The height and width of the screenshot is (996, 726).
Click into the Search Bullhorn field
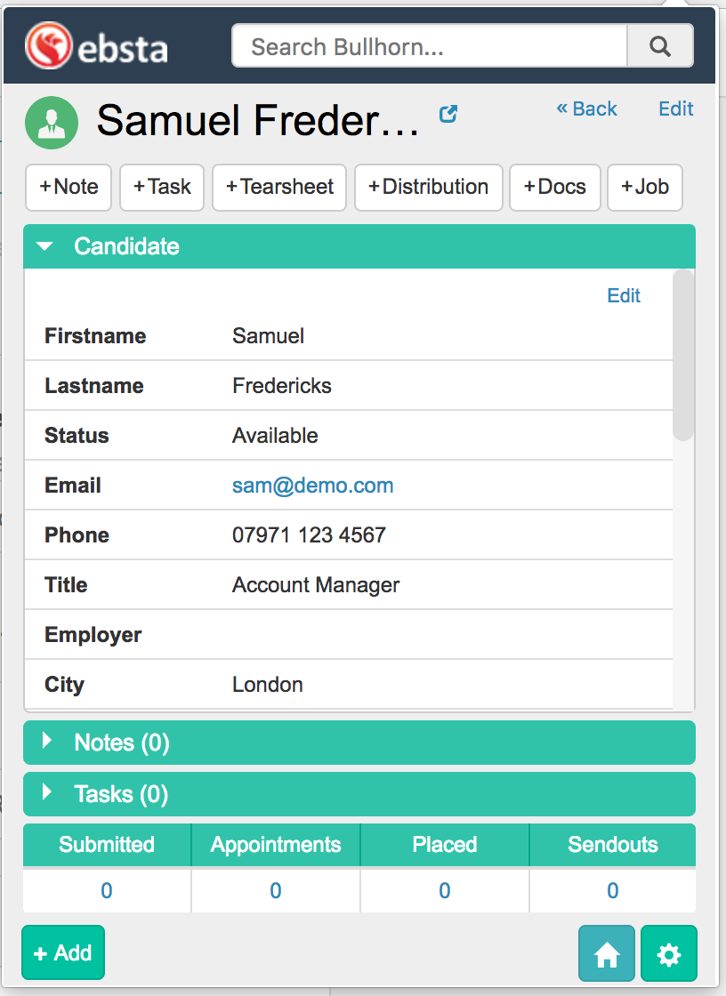pyautogui.click(x=429, y=46)
